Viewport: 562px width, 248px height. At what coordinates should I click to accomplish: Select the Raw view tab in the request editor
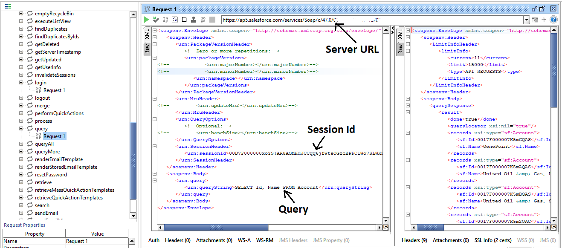tap(147, 48)
